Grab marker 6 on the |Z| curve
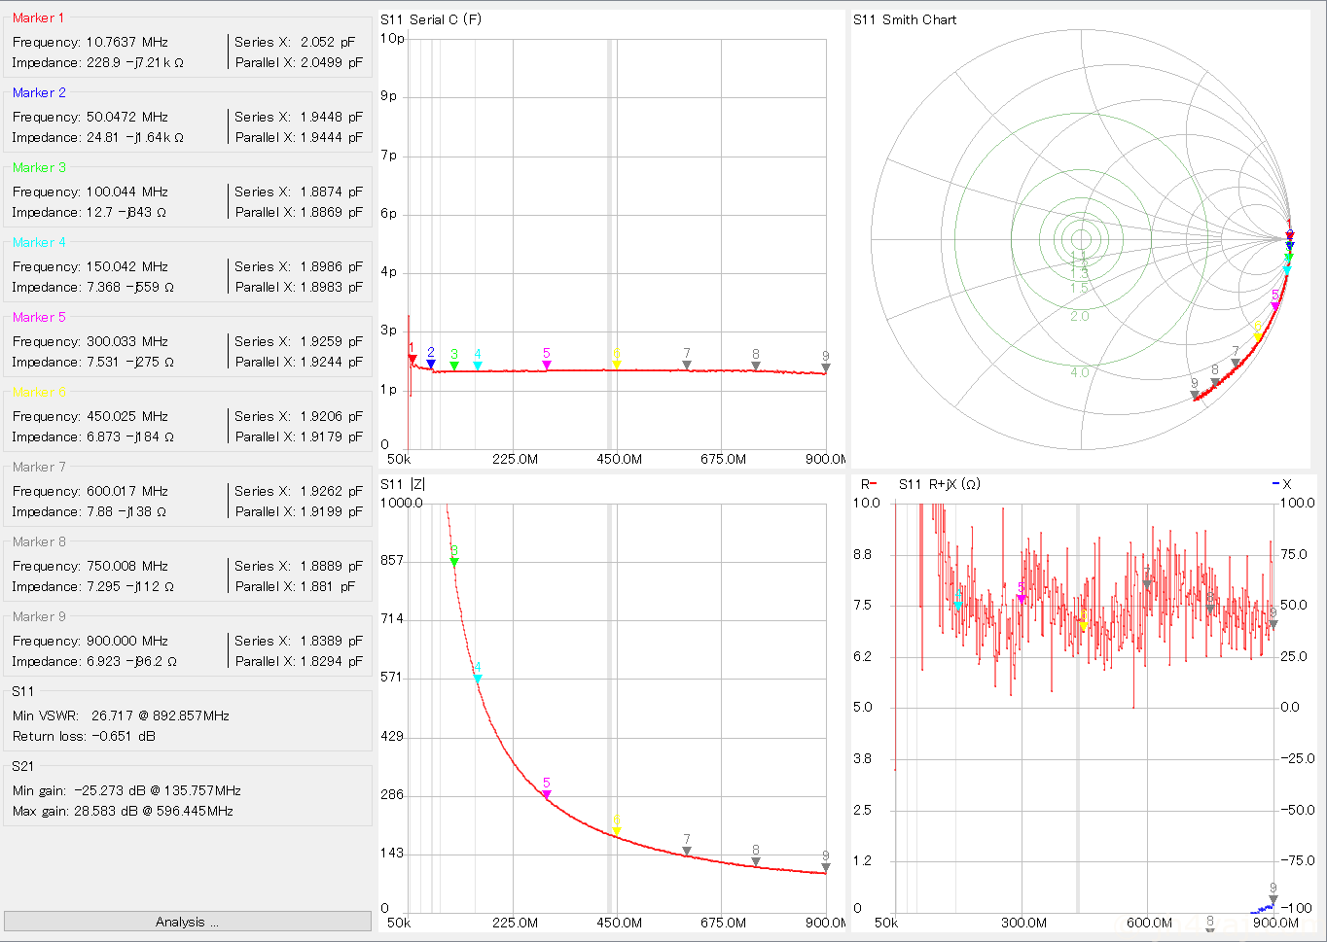1327x942 pixels. click(617, 832)
